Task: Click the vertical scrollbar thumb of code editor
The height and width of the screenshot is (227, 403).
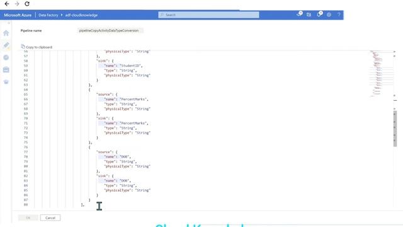Action: (395, 129)
